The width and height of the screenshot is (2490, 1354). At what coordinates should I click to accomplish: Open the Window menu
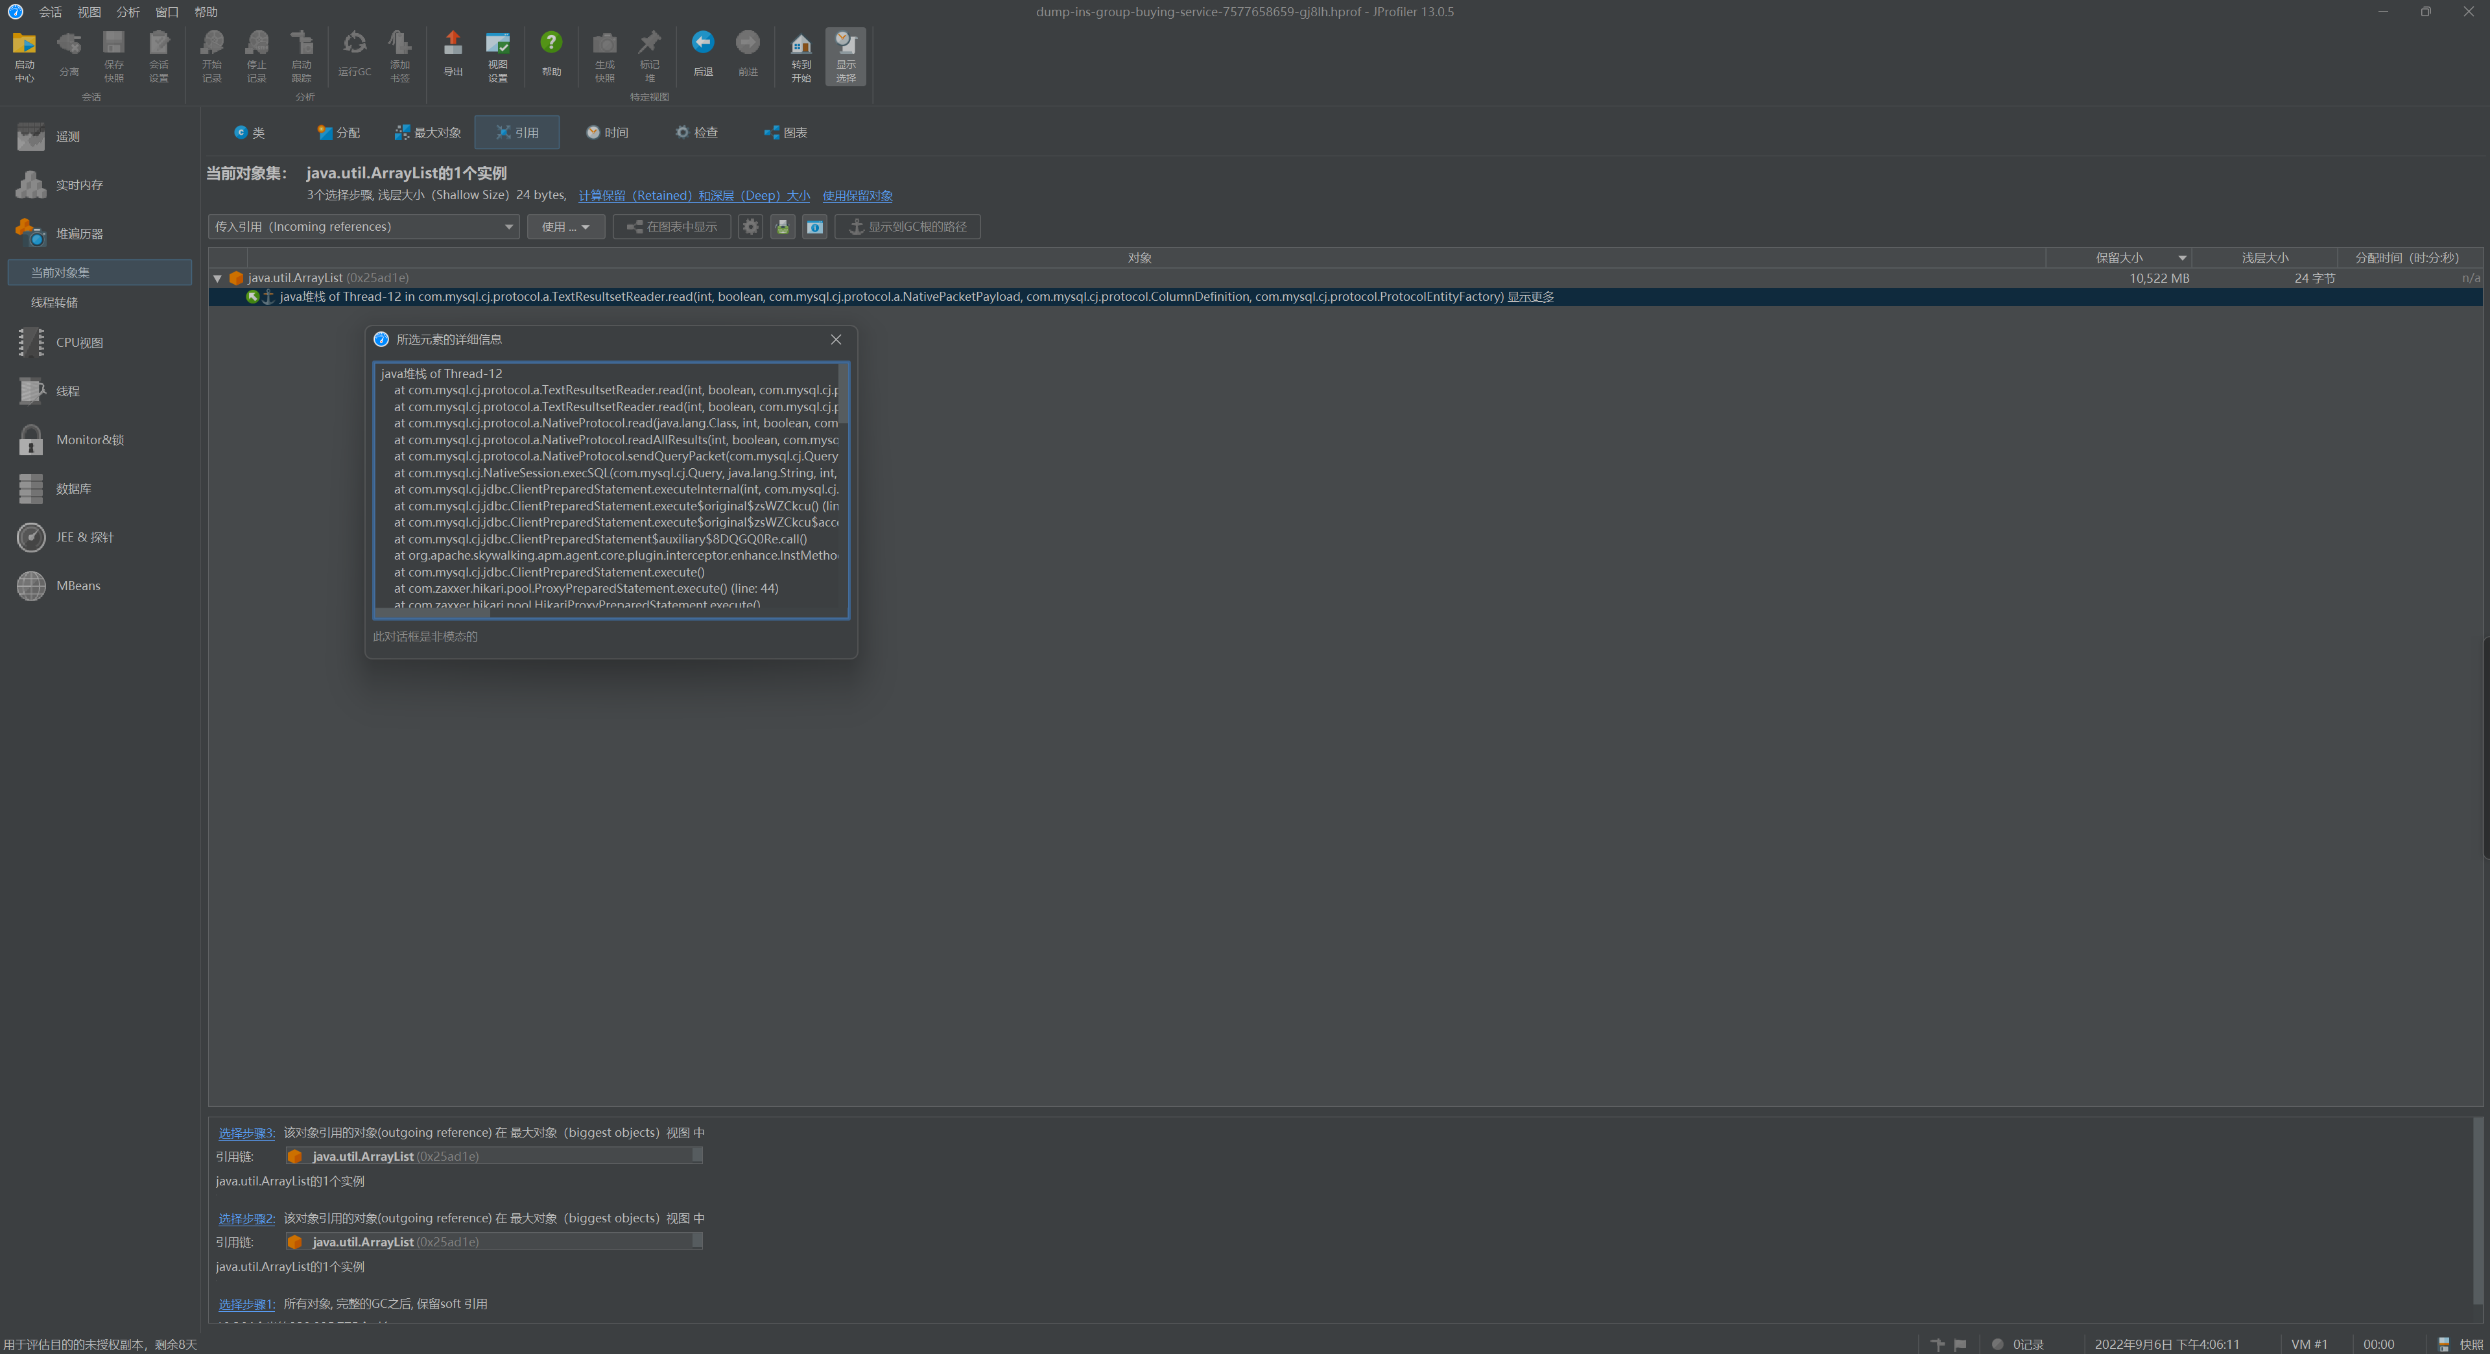click(167, 12)
